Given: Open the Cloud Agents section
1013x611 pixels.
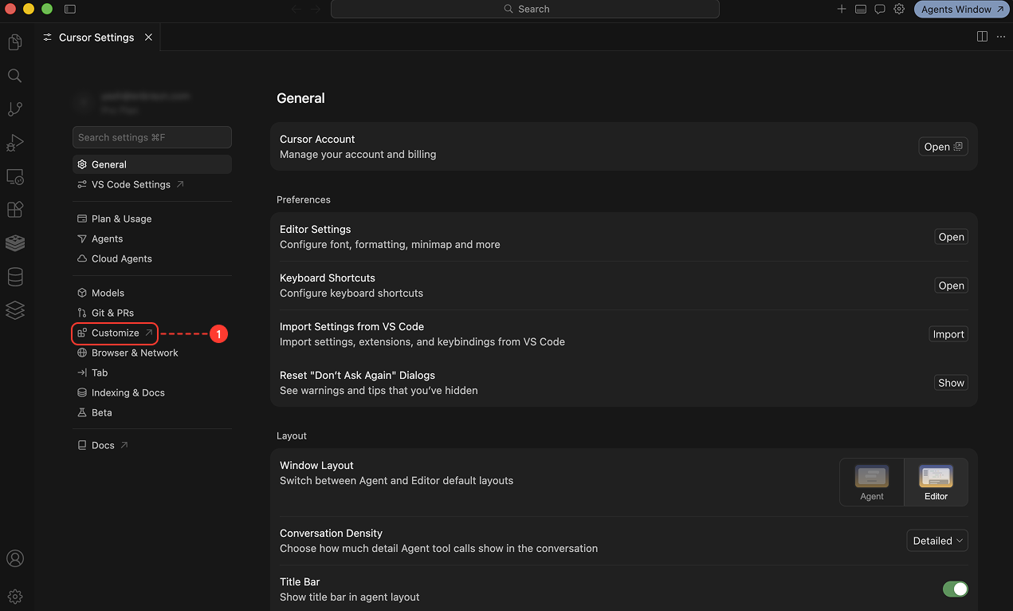Looking at the screenshot, I should coord(152,258).
